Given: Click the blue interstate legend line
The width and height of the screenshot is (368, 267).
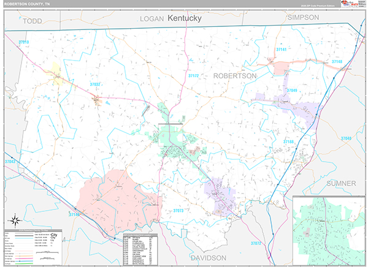Looking at the screenshot, I should (24, 261).
